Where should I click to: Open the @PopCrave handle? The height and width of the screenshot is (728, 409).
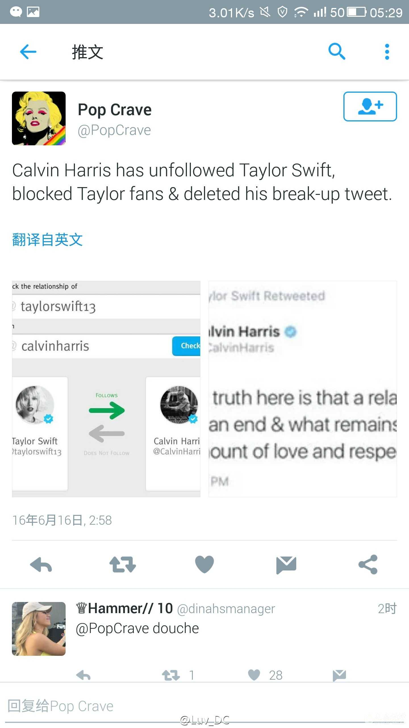(x=114, y=130)
